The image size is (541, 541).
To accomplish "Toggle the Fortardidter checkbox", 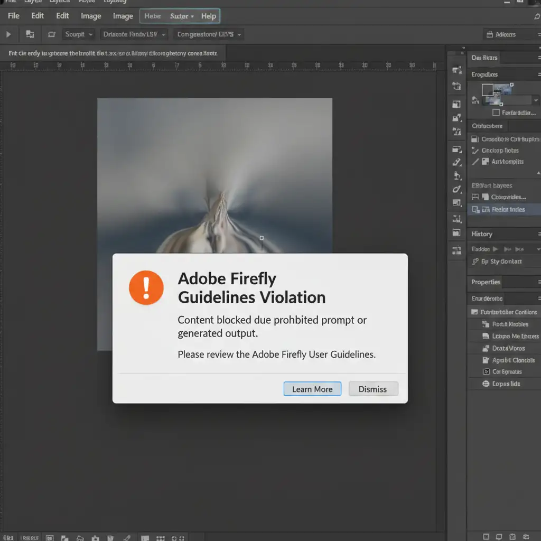I will click(496, 113).
